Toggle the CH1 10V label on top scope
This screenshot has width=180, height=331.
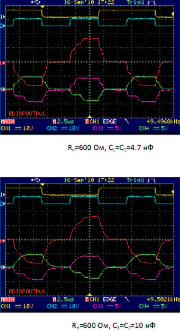pyautogui.click(x=16, y=128)
